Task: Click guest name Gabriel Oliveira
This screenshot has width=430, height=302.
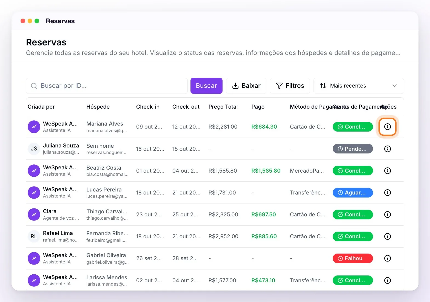Action: coord(106,255)
